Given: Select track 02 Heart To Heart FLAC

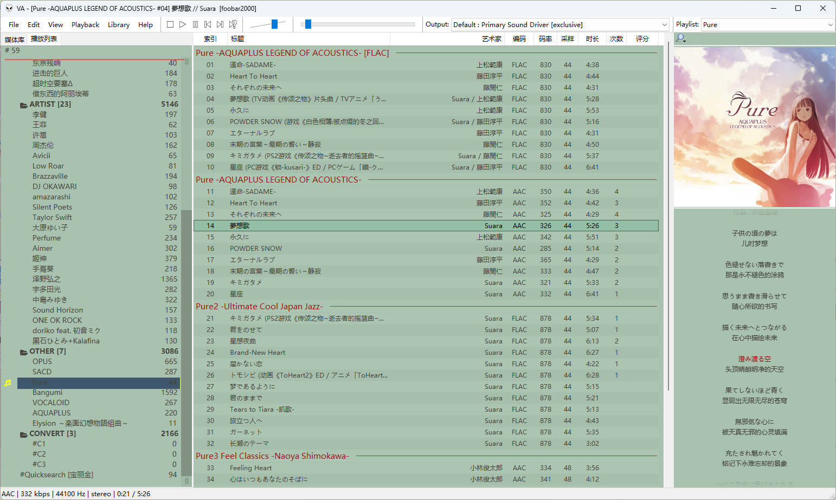Looking at the screenshot, I should (426, 76).
